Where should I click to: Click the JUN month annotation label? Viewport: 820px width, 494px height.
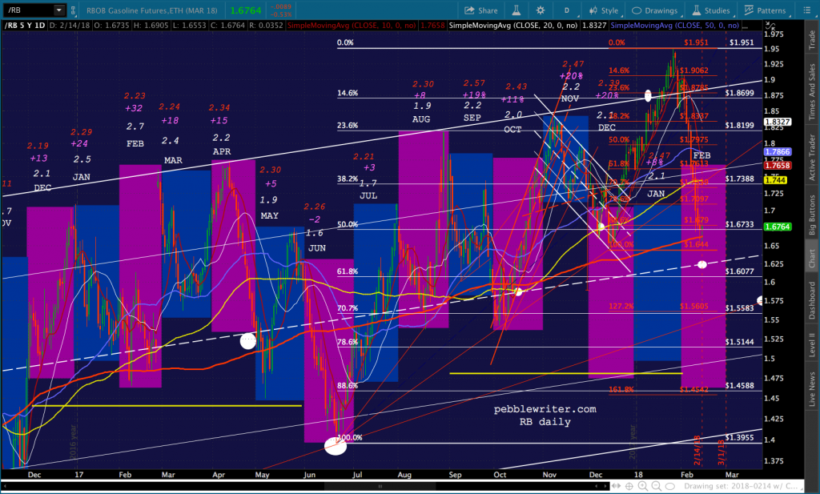tap(317, 247)
